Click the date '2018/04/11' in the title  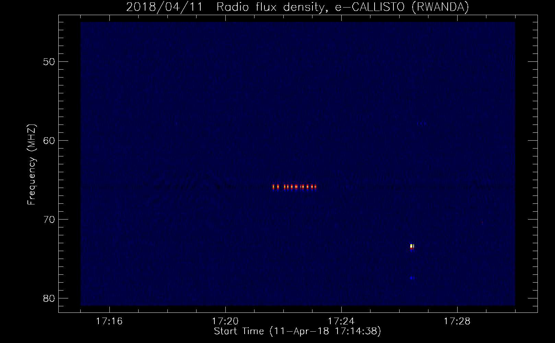165,7
